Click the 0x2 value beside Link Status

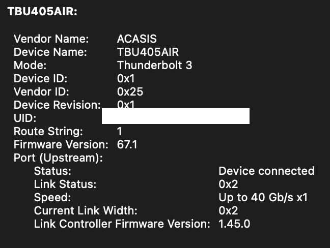[228, 184]
